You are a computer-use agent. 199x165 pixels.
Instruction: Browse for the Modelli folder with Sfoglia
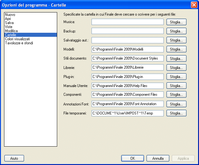tap(177, 49)
